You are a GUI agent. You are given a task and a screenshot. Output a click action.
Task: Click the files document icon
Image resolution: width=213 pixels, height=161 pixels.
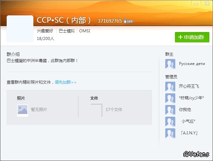96,110
